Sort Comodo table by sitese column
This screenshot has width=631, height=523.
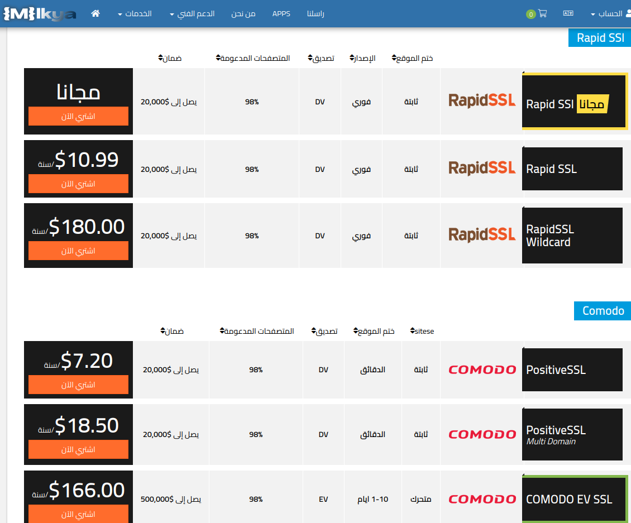422,331
